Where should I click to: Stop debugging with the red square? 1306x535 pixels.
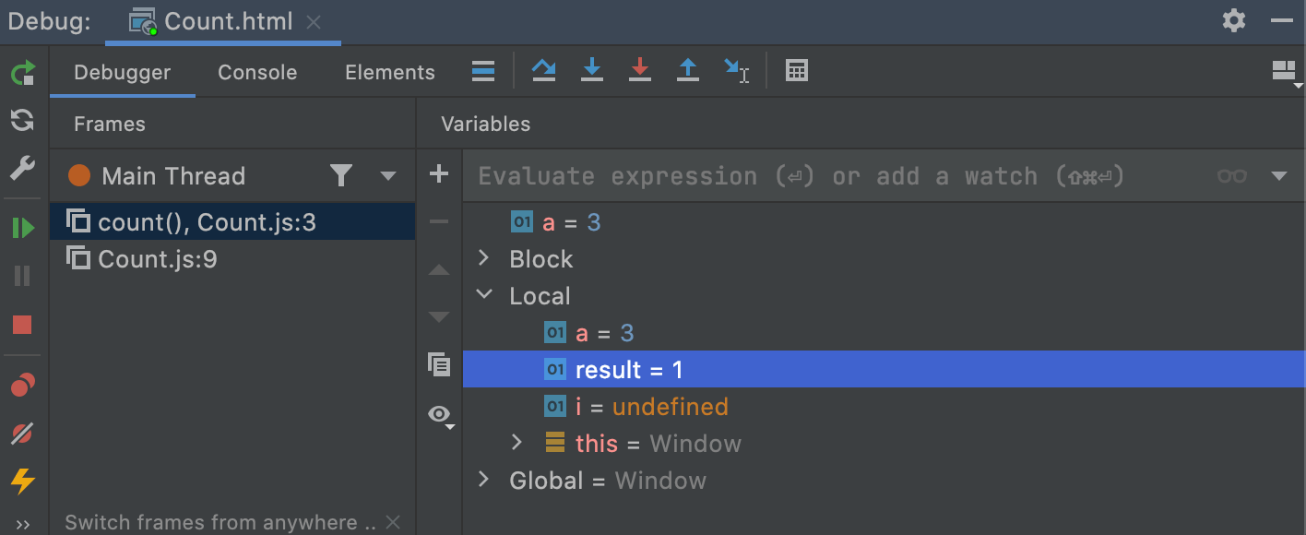[x=22, y=325]
